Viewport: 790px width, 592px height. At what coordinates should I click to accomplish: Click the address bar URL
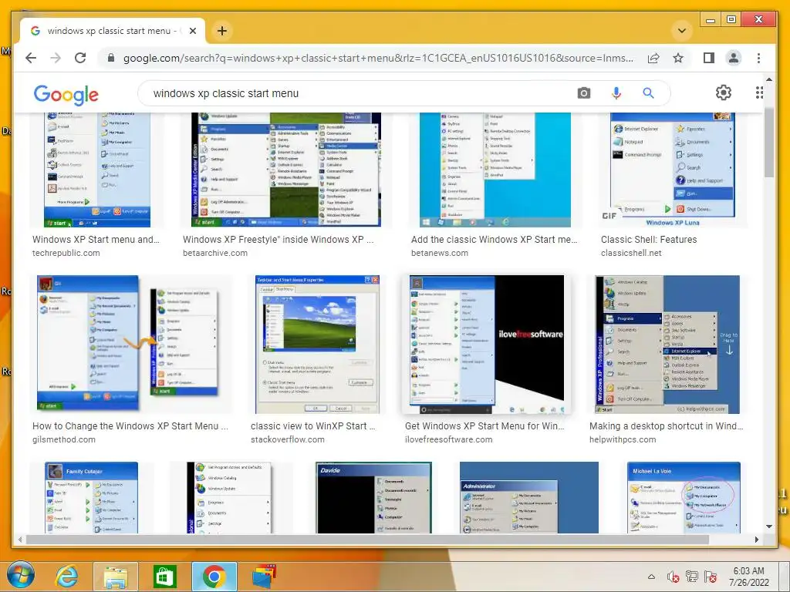(378, 58)
